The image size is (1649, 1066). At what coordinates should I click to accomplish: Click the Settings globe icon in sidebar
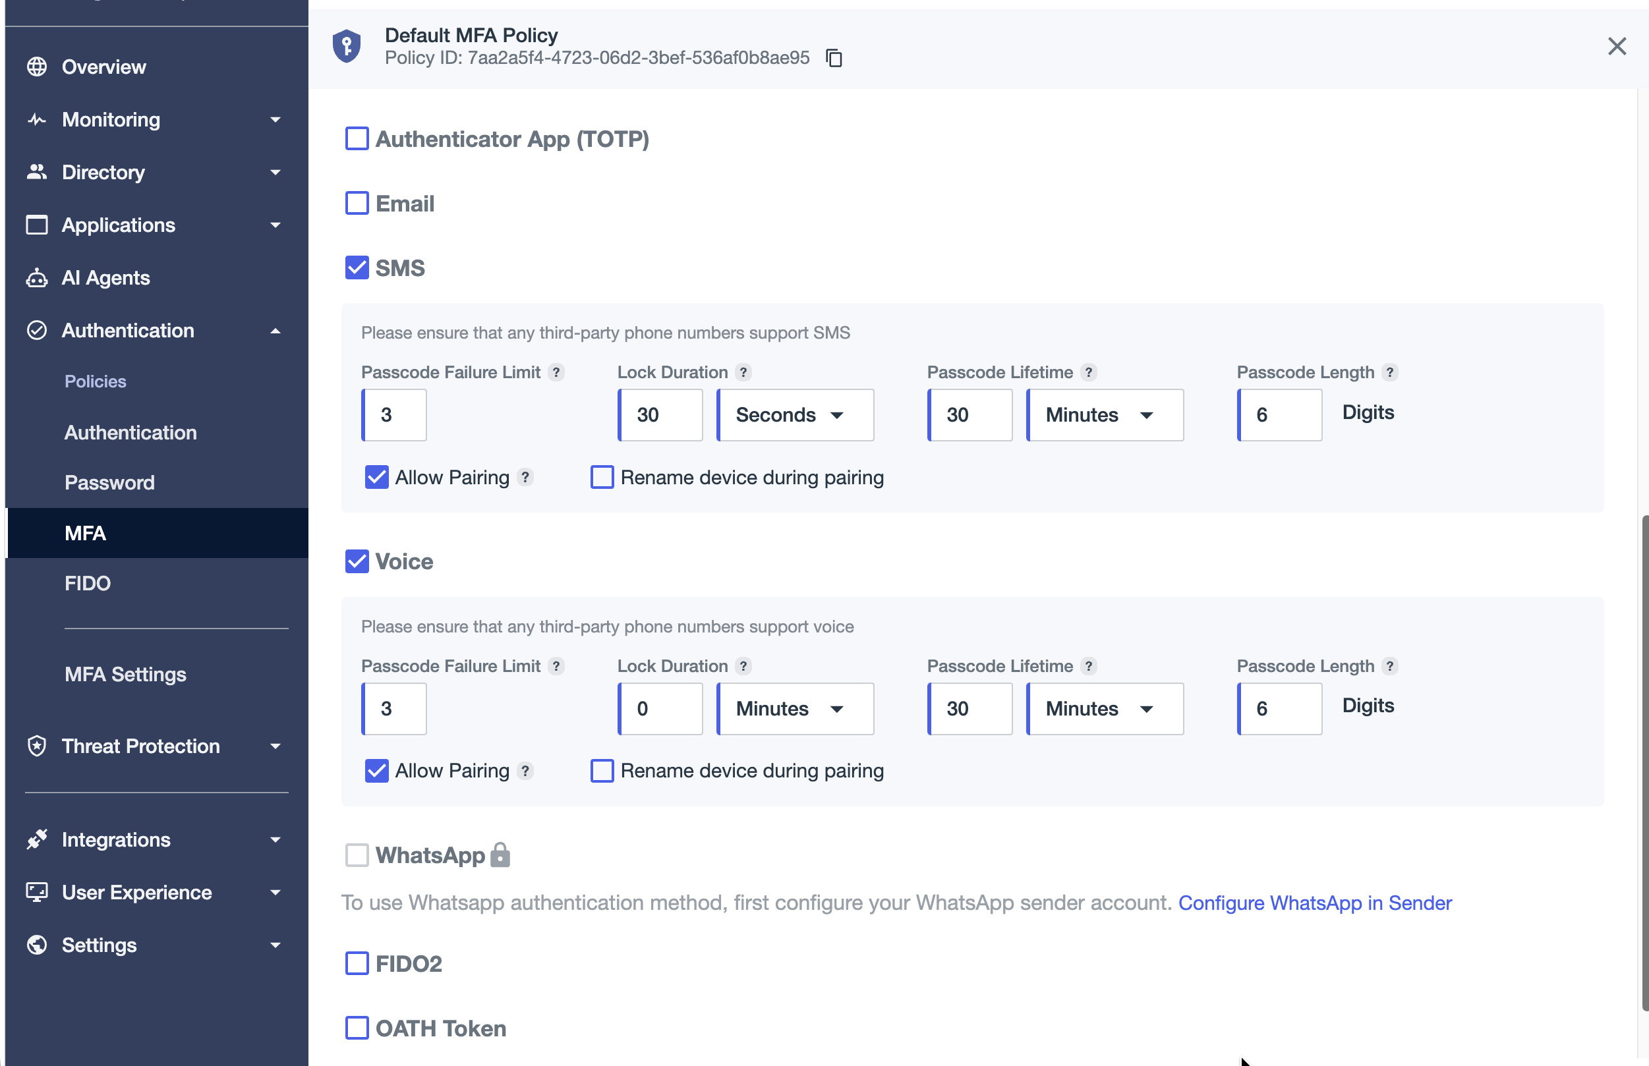37,945
